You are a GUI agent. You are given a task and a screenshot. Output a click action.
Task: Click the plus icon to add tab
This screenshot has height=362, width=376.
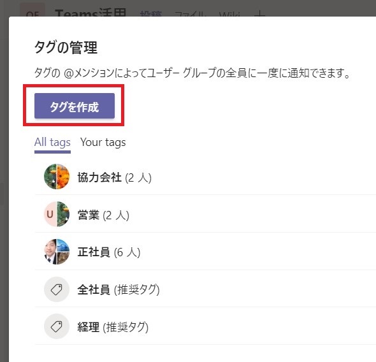click(x=260, y=13)
